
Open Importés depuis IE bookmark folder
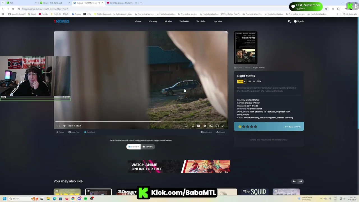tap(17, 14)
